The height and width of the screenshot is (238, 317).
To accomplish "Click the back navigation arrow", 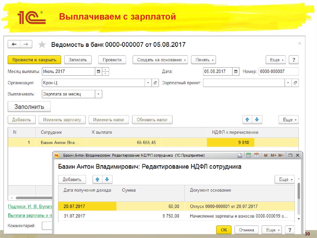I will 14,44.
